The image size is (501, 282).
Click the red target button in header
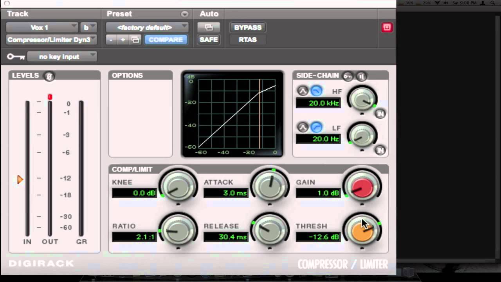pyautogui.click(x=387, y=27)
